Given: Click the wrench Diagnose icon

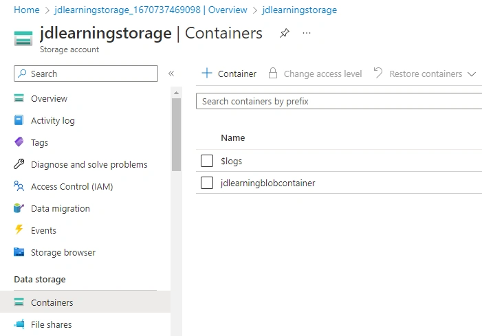Looking at the screenshot, I should pyautogui.click(x=19, y=164).
